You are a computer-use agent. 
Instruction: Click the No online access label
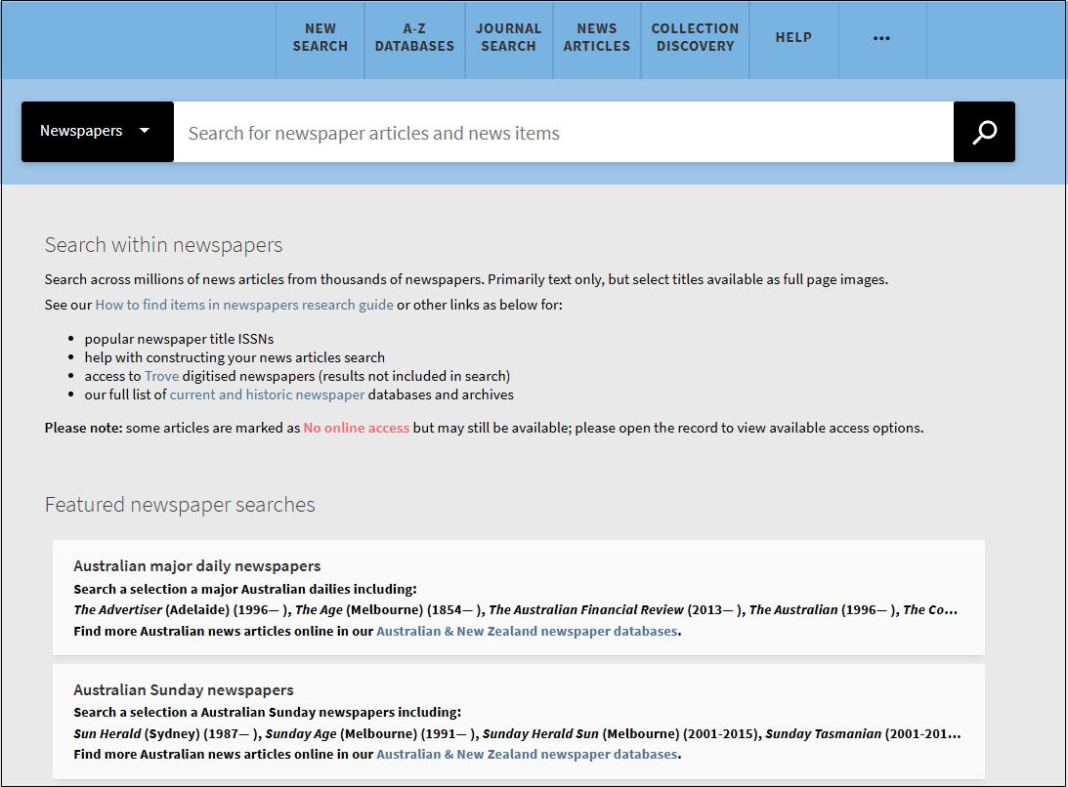[356, 428]
